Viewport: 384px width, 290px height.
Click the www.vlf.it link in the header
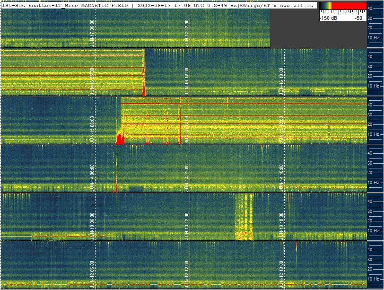tap(297, 6)
